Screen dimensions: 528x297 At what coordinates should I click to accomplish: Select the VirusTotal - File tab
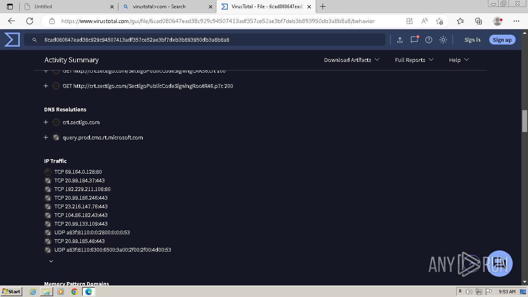pos(266,7)
